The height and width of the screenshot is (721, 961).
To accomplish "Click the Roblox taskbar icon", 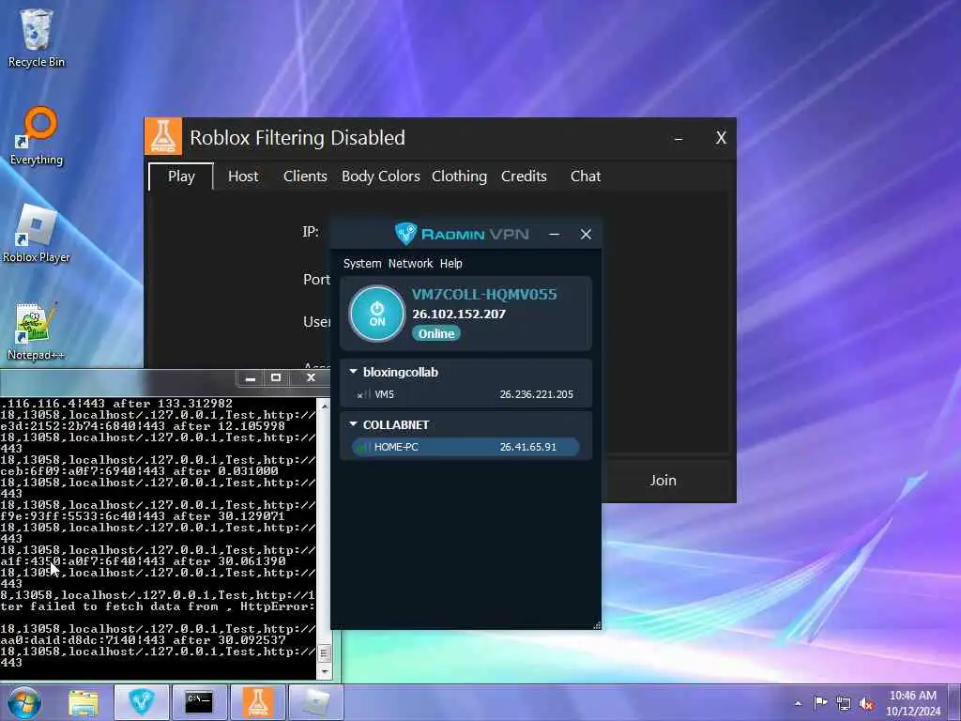I will (315, 702).
